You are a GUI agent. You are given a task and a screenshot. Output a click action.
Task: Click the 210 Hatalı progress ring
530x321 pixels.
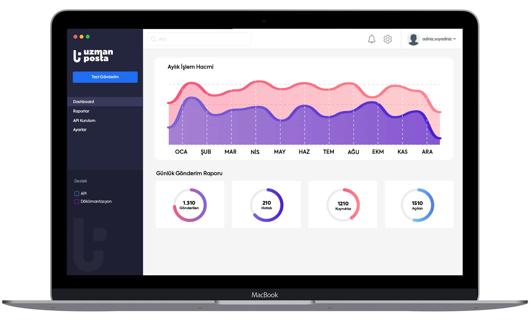(x=267, y=205)
